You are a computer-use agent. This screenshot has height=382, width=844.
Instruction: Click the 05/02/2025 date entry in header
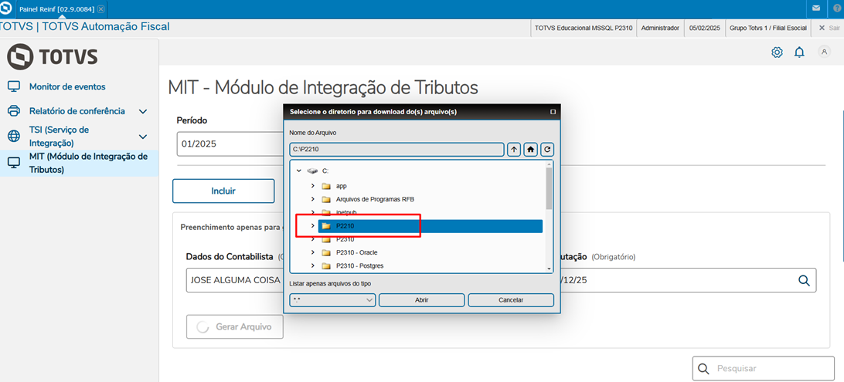pyautogui.click(x=705, y=28)
